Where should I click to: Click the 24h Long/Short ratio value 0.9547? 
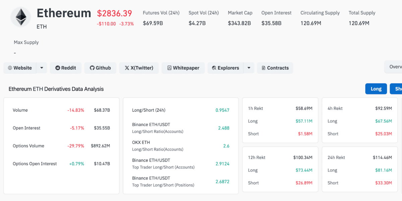pos(222,110)
